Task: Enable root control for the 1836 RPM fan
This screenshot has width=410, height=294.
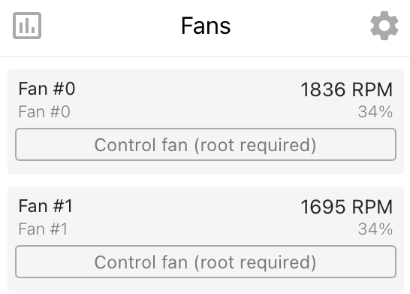Action: [x=206, y=144]
